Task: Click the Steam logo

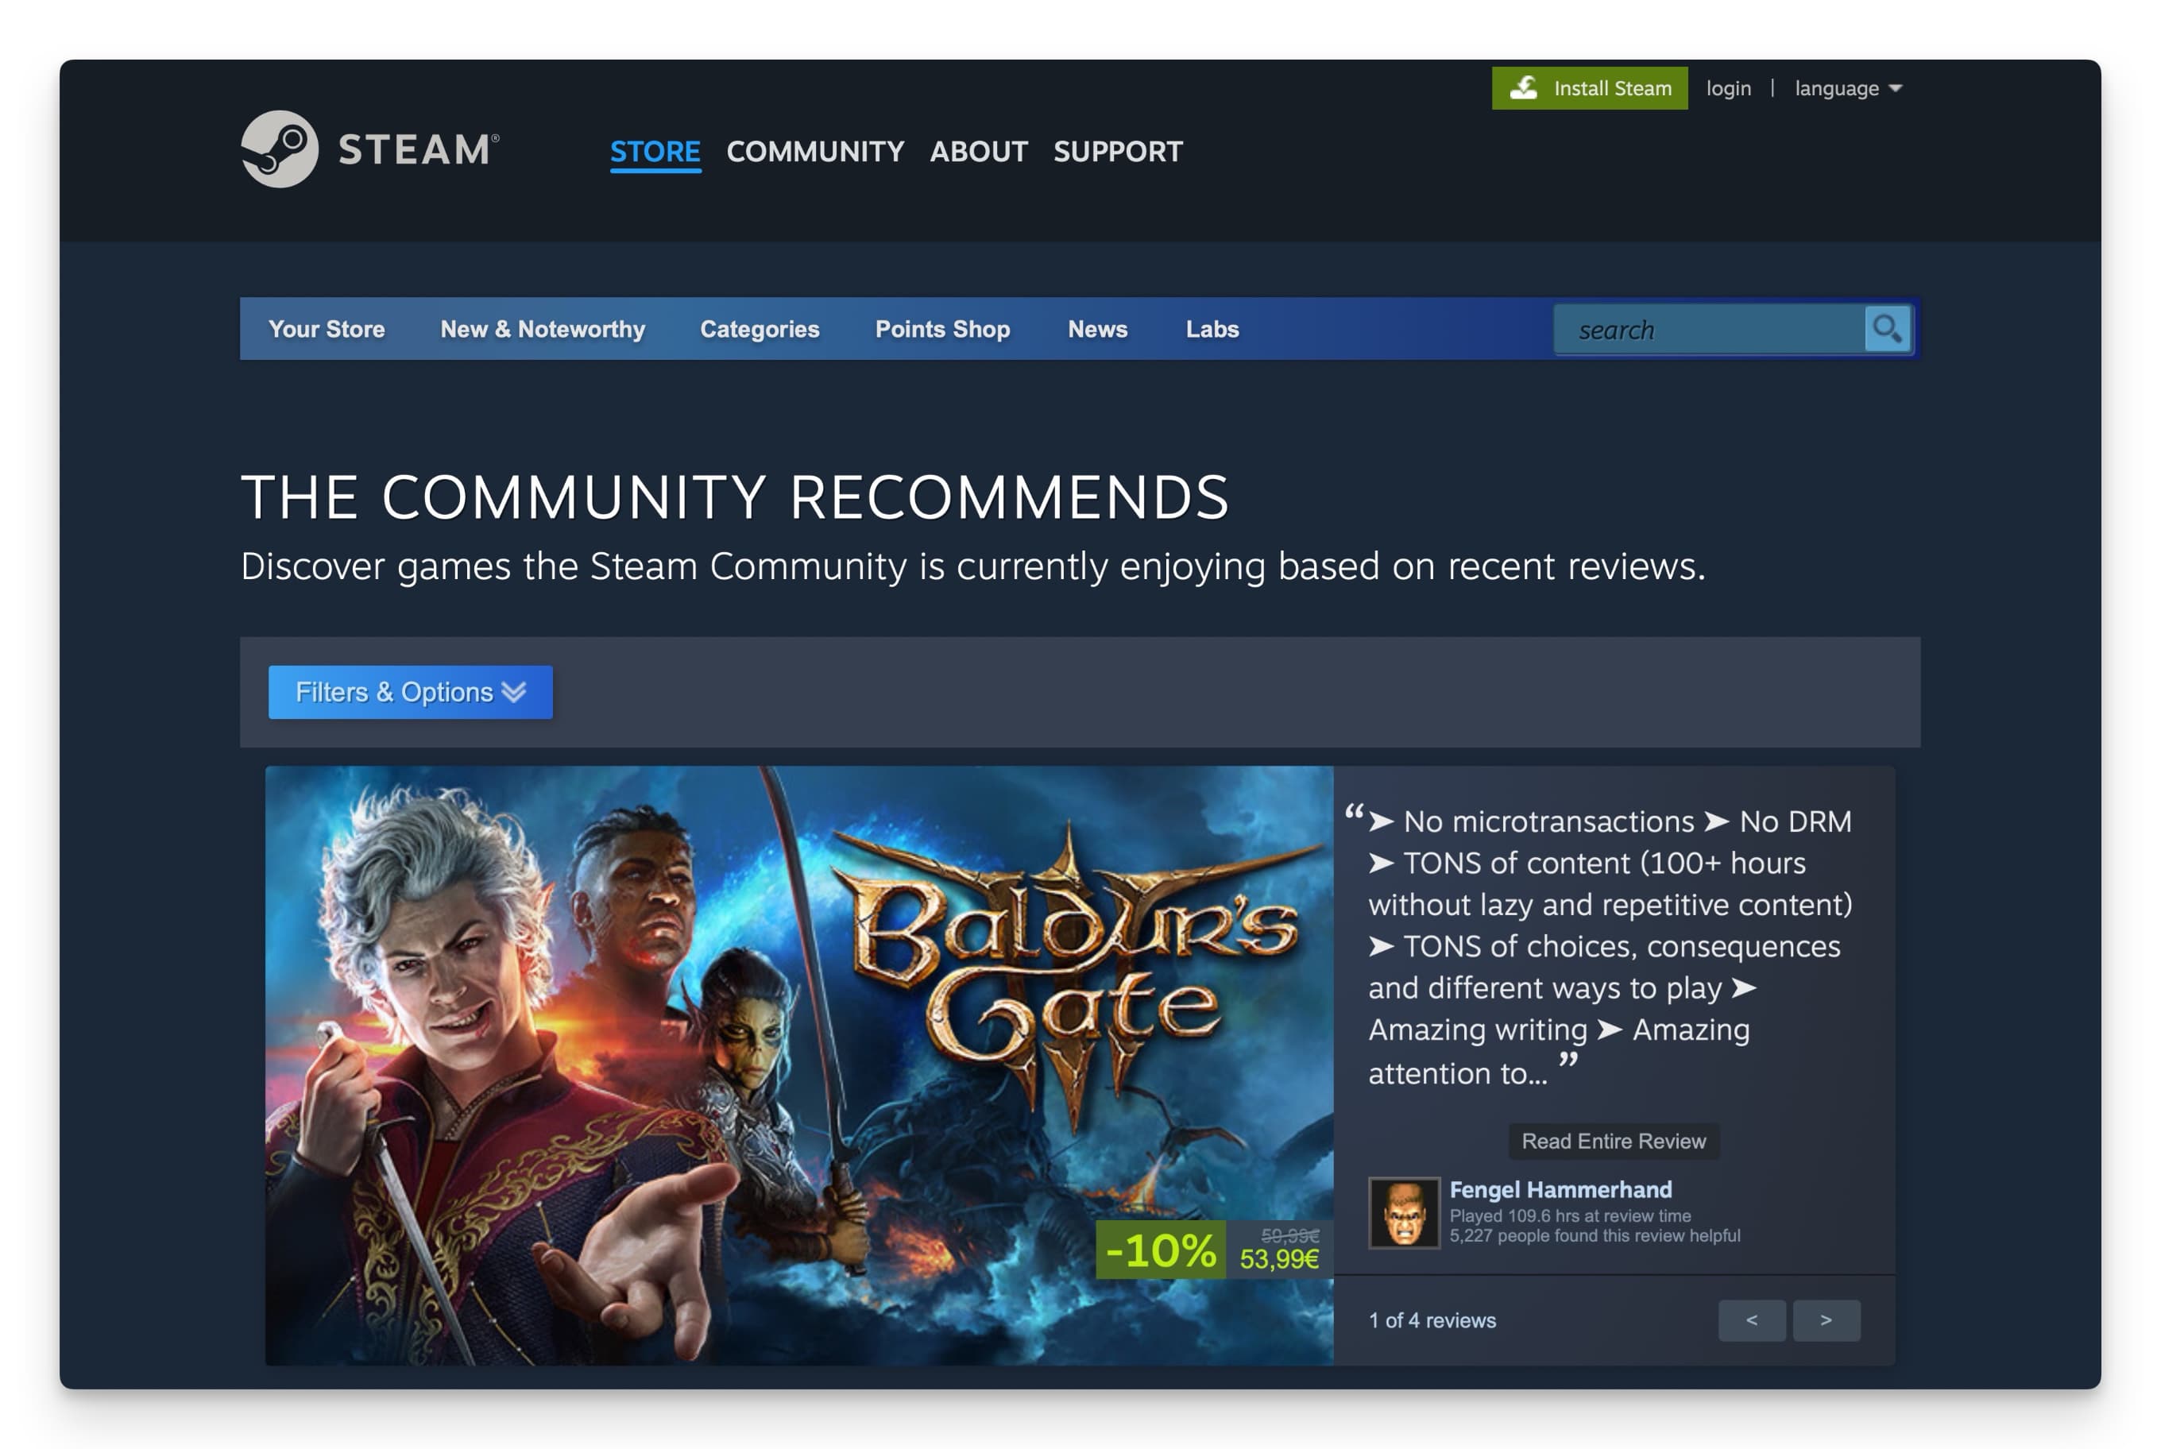Action: [x=369, y=149]
